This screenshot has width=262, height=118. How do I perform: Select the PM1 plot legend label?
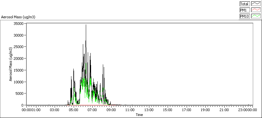click(245, 10)
